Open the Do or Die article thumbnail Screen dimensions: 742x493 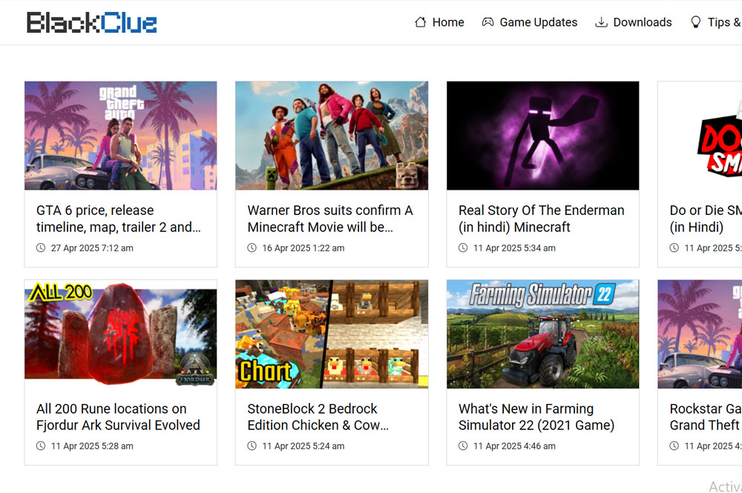700,136
